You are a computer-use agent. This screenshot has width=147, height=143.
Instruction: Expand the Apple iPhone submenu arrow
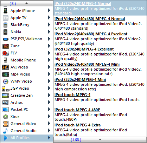pos(49,11)
